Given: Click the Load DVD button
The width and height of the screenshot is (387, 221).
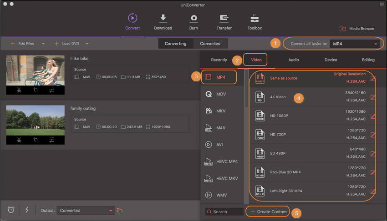Looking at the screenshot, I should pos(67,44).
